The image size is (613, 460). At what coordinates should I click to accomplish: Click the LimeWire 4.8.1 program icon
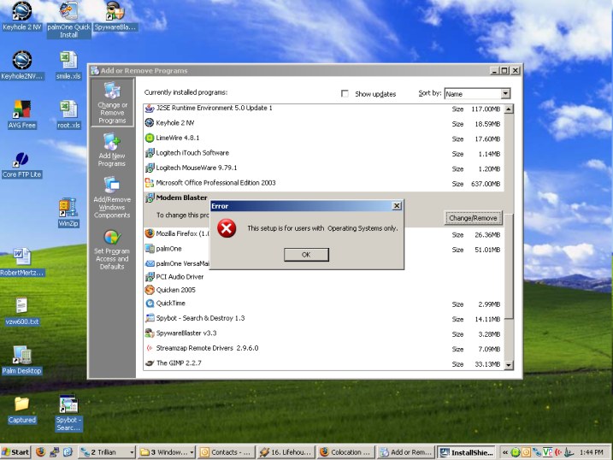coord(150,138)
